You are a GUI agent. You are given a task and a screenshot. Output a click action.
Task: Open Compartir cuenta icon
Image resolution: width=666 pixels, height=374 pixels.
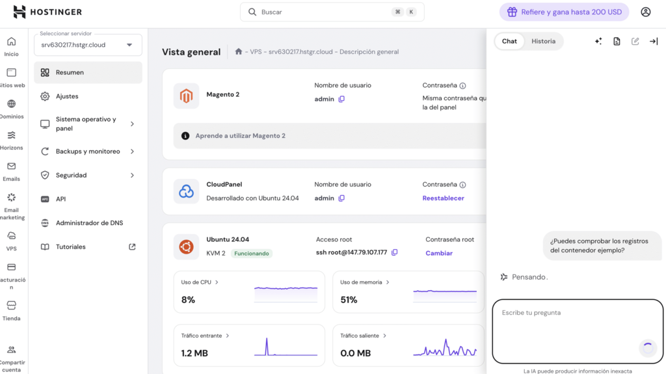[x=12, y=349]
